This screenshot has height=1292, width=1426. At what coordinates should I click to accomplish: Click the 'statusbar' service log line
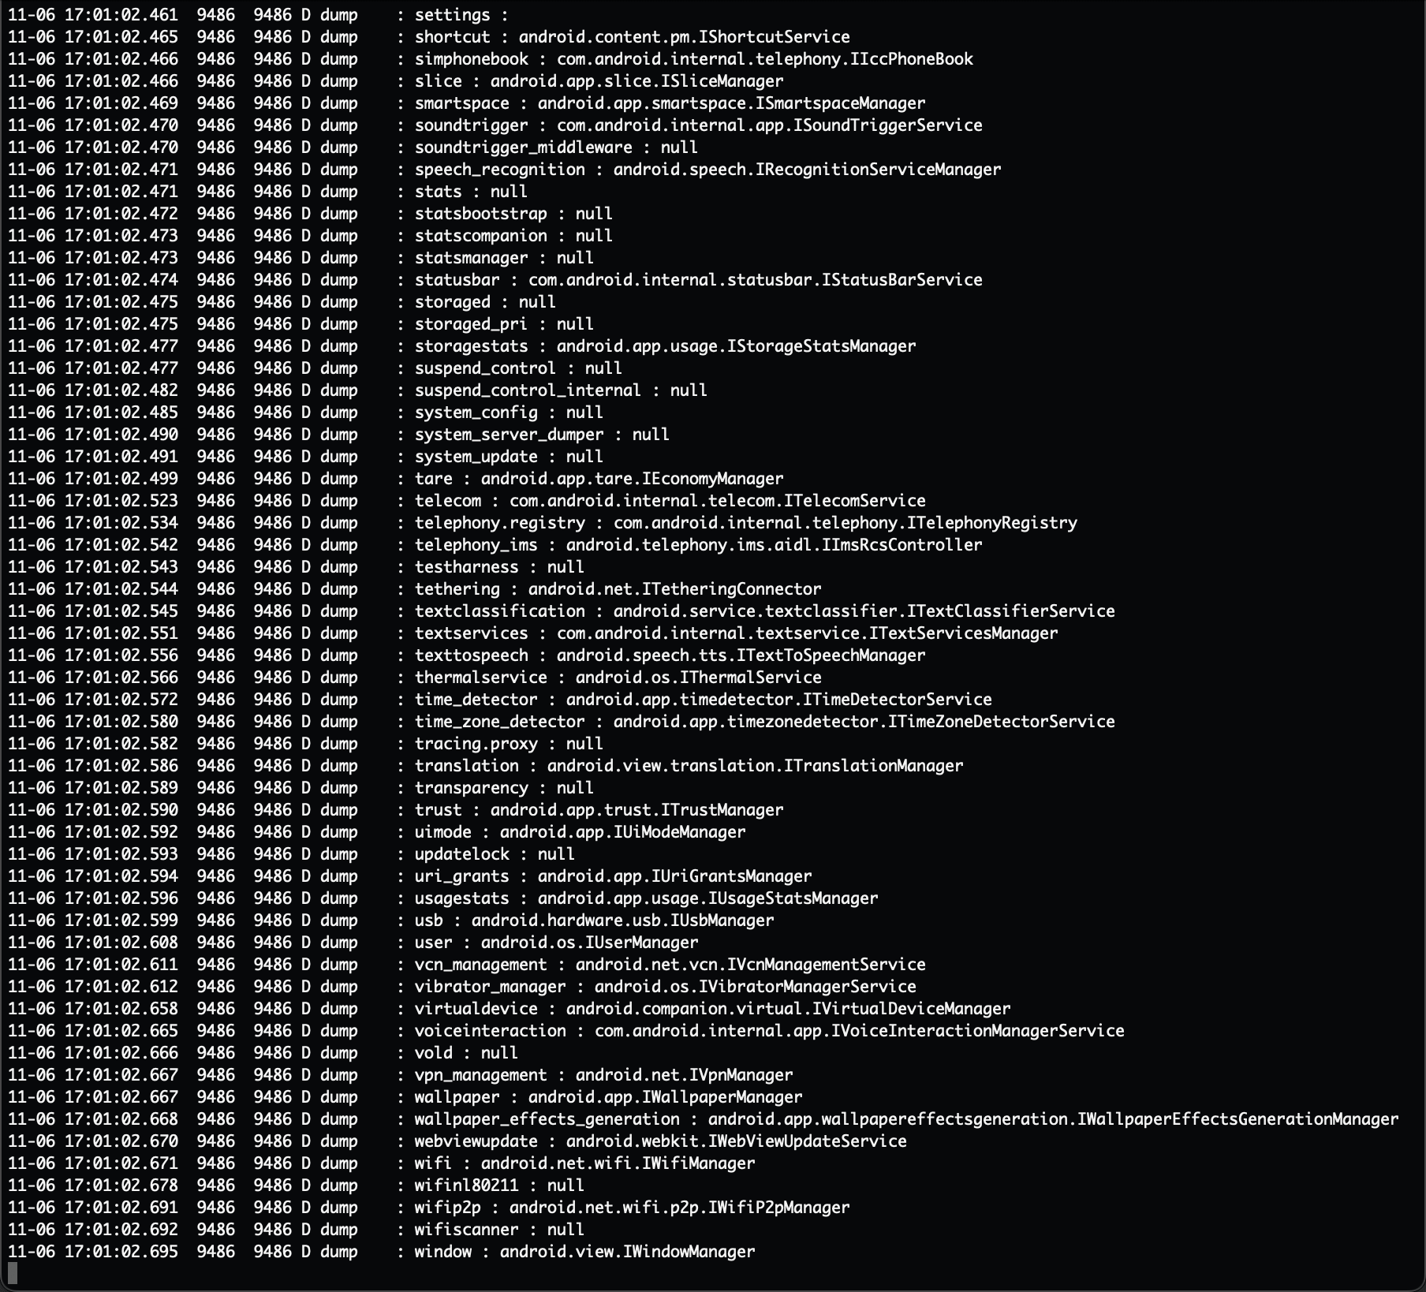coord(495,280)
